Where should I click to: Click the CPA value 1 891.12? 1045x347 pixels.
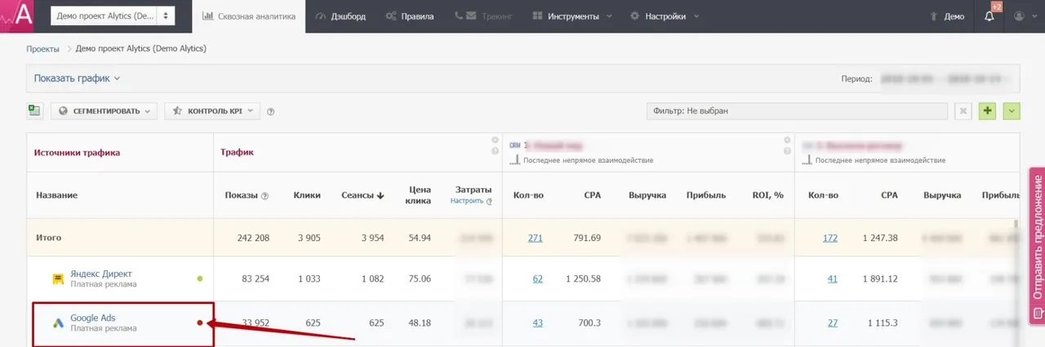[880, 279]
